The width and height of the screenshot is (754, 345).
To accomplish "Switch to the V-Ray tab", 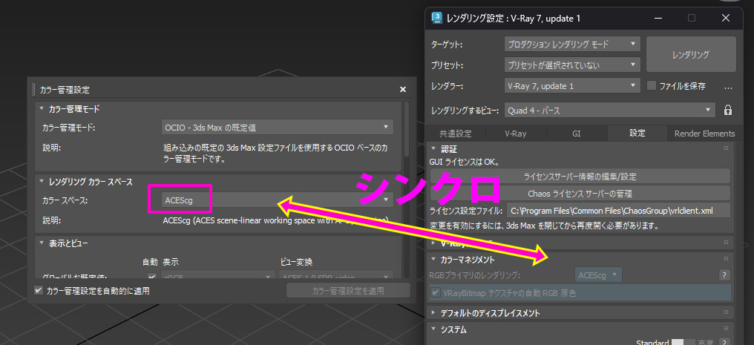I will [x=516, y=133].
